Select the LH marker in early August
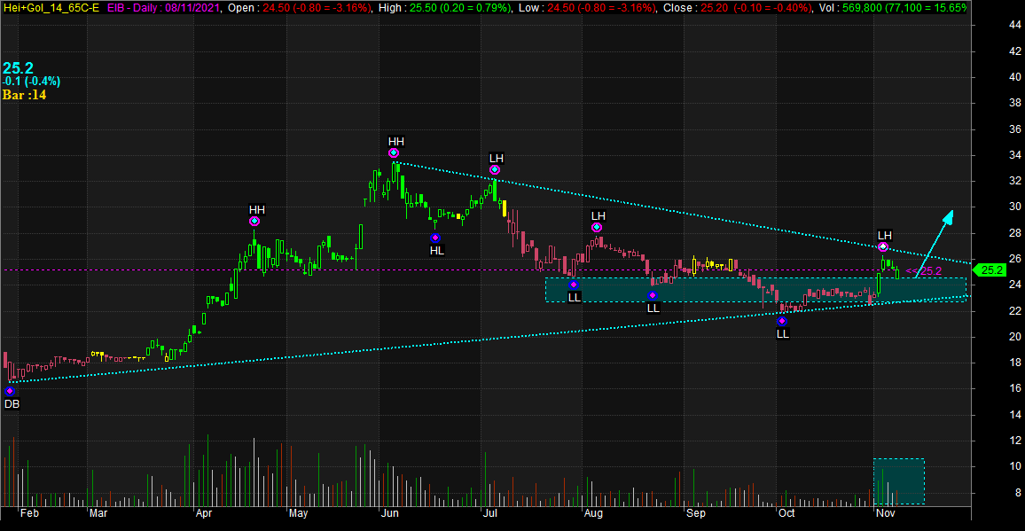Viewport: 1025px width, 531px height. pyautogui.click(x=597, y=228)
